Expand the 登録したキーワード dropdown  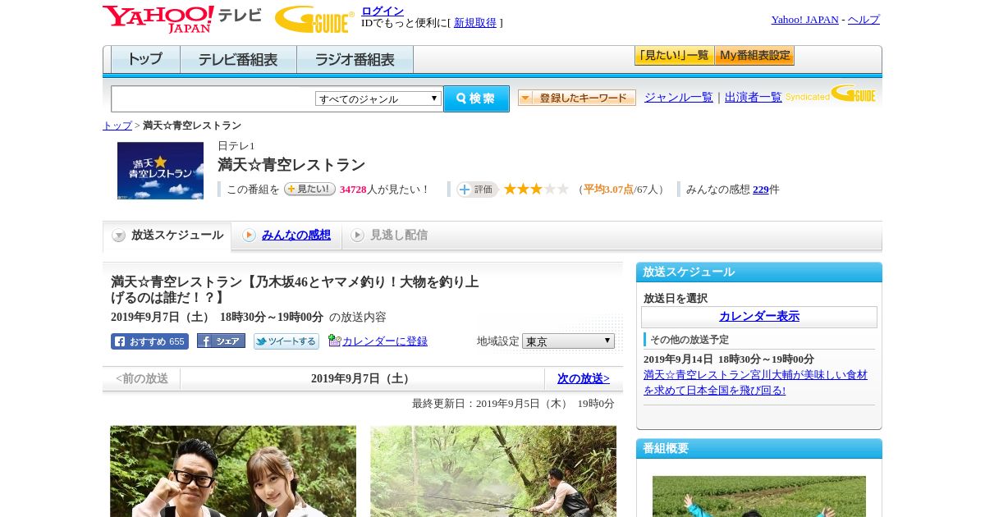[x=576, y=98]
